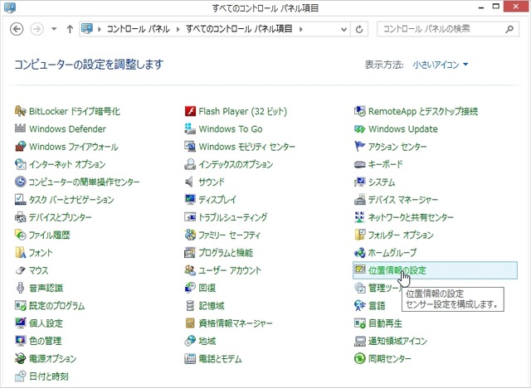Screen dimensions: 531x388
Task: Open the 回復 icon
Action: click(x=190, y=288)
